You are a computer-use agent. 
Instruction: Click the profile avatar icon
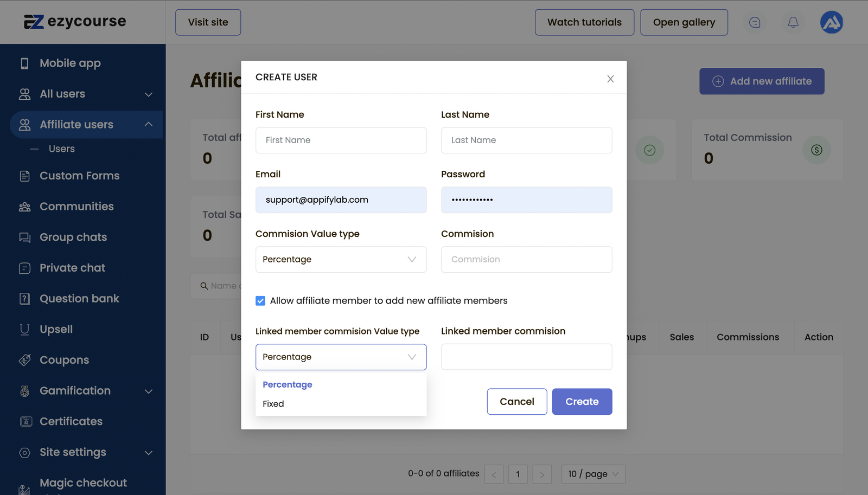(x=831, y=22)
